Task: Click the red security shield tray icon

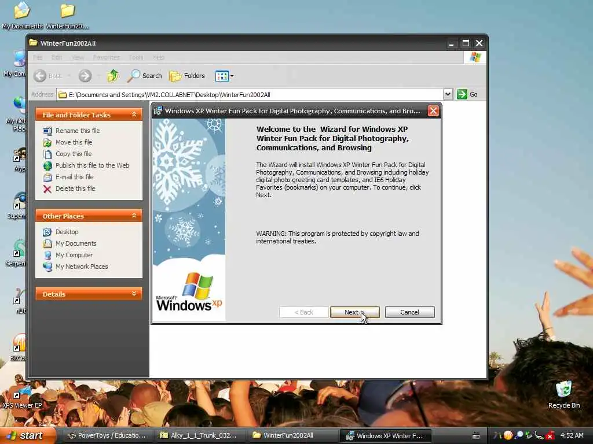Action: (x=550, y=436)
